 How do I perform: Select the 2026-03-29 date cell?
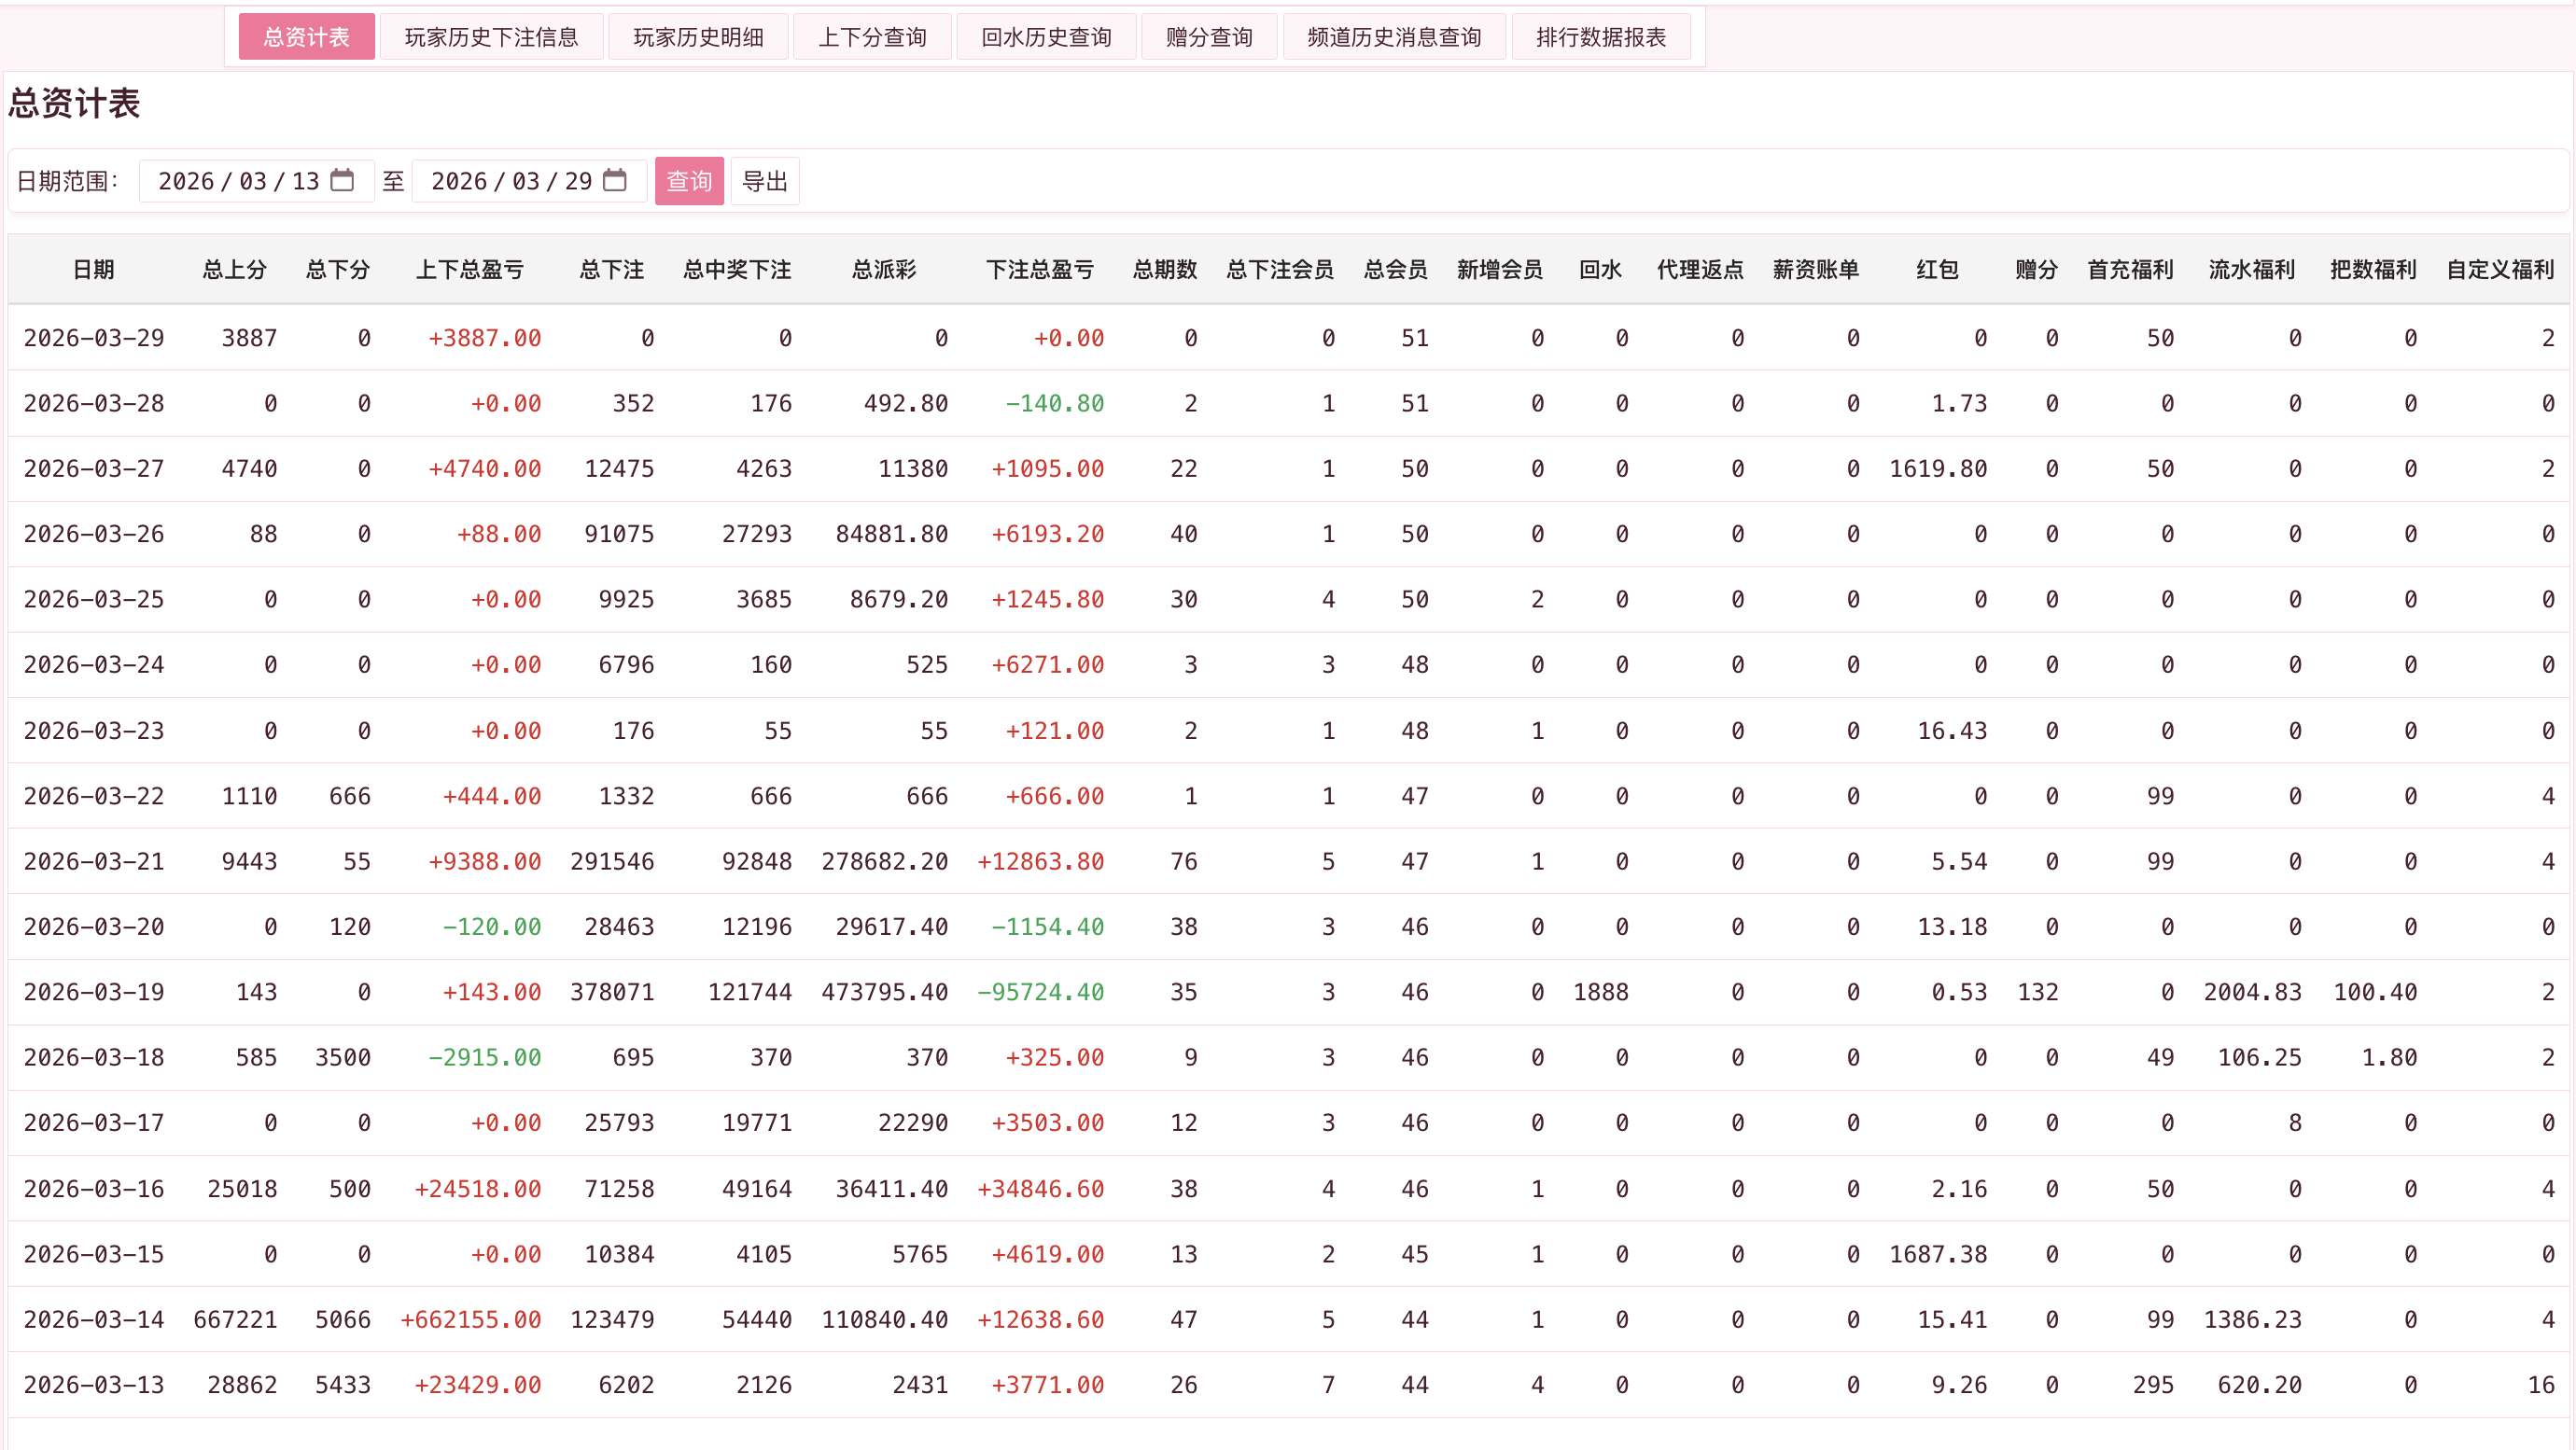tap(94, 338)
